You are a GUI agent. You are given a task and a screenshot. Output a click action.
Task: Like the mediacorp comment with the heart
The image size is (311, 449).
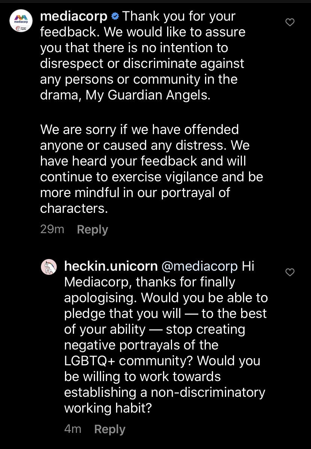tap(290, 23)
